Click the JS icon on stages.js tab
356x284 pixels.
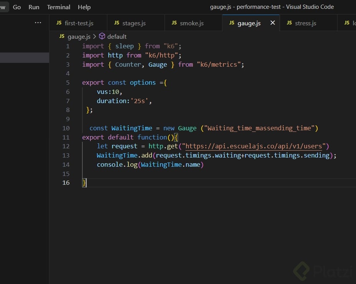pyautogui.click(x=117, y=23)
